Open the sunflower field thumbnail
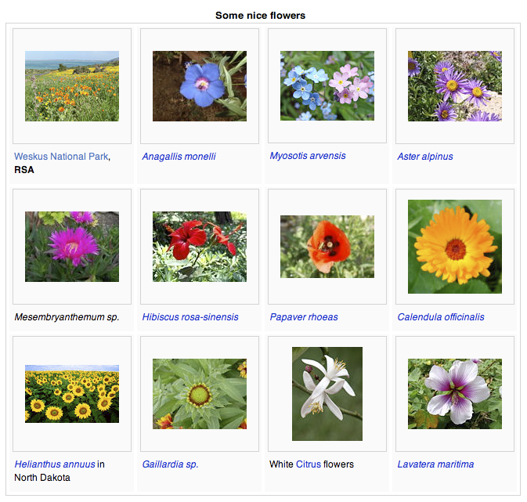 coord(72,393)
